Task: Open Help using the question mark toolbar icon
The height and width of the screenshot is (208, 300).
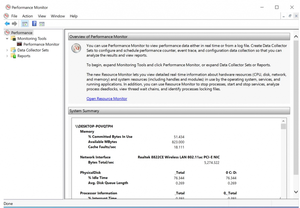Action: (34, 23)
